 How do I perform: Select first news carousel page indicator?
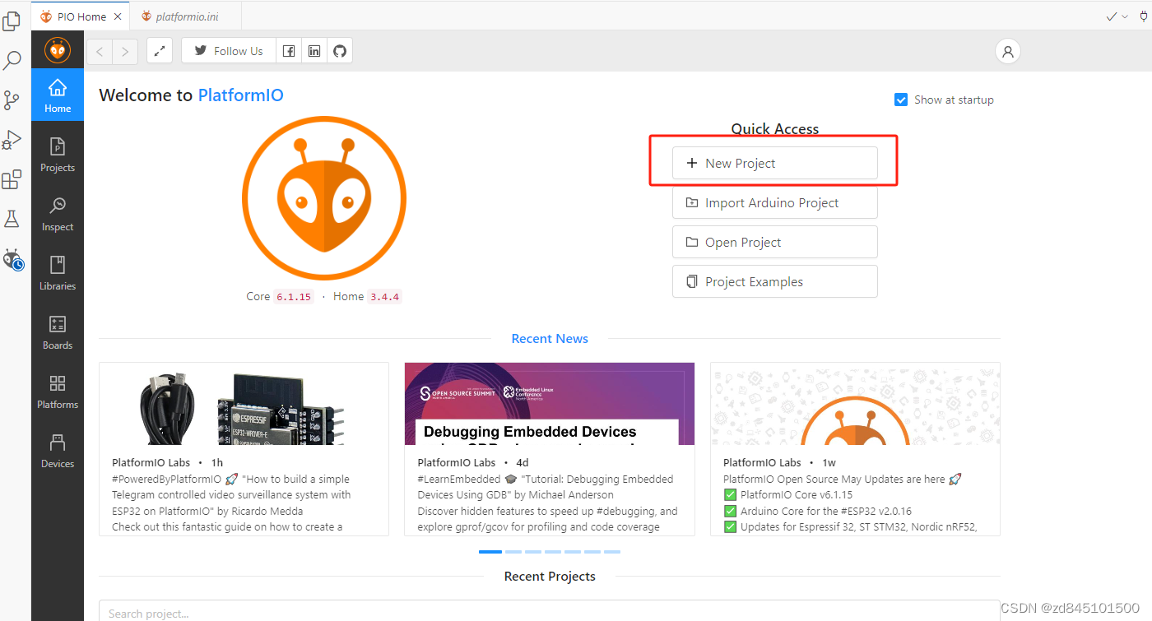490,552
